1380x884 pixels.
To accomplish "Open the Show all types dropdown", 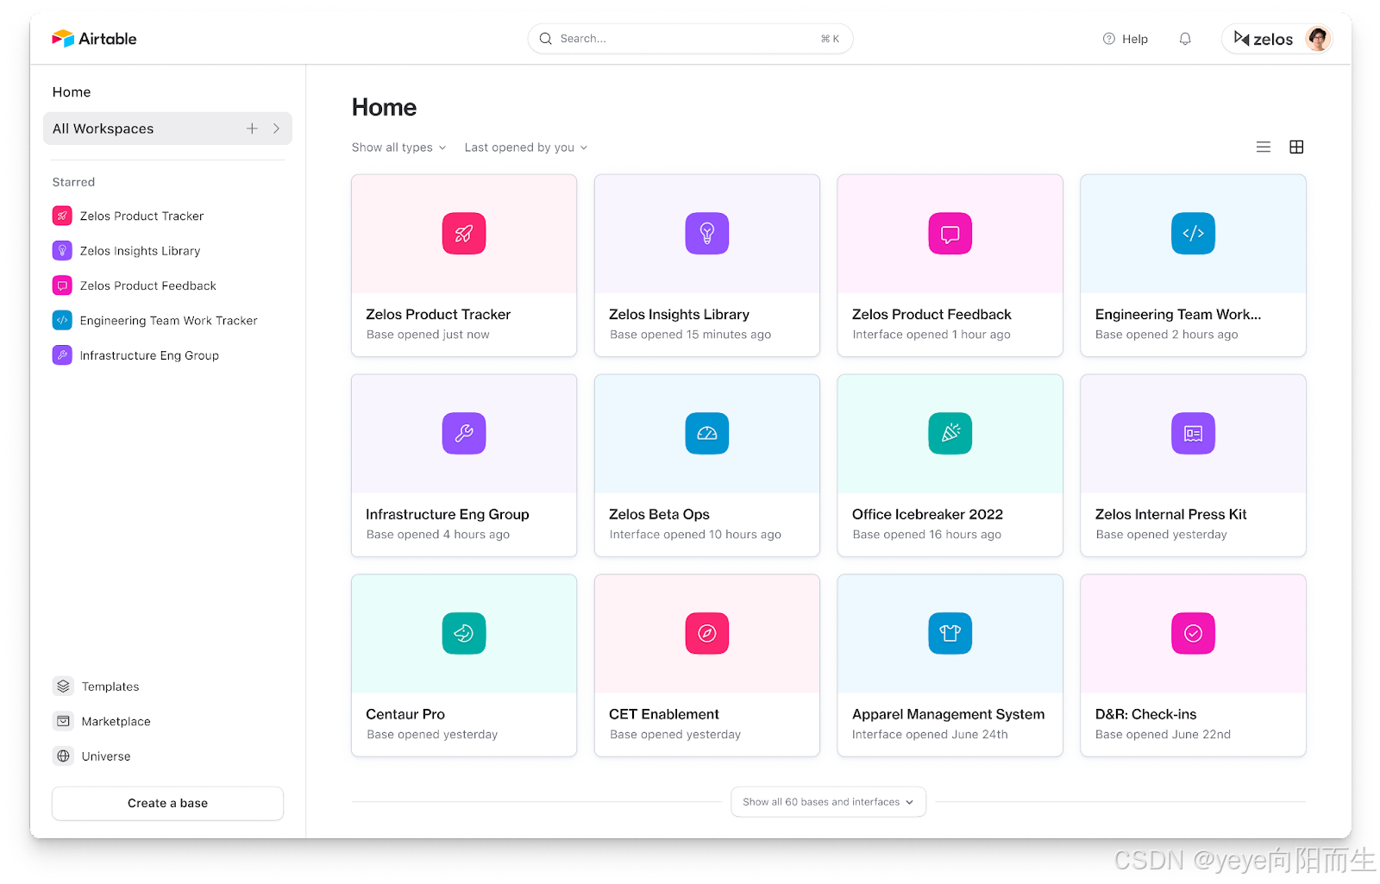I will 398,147.
